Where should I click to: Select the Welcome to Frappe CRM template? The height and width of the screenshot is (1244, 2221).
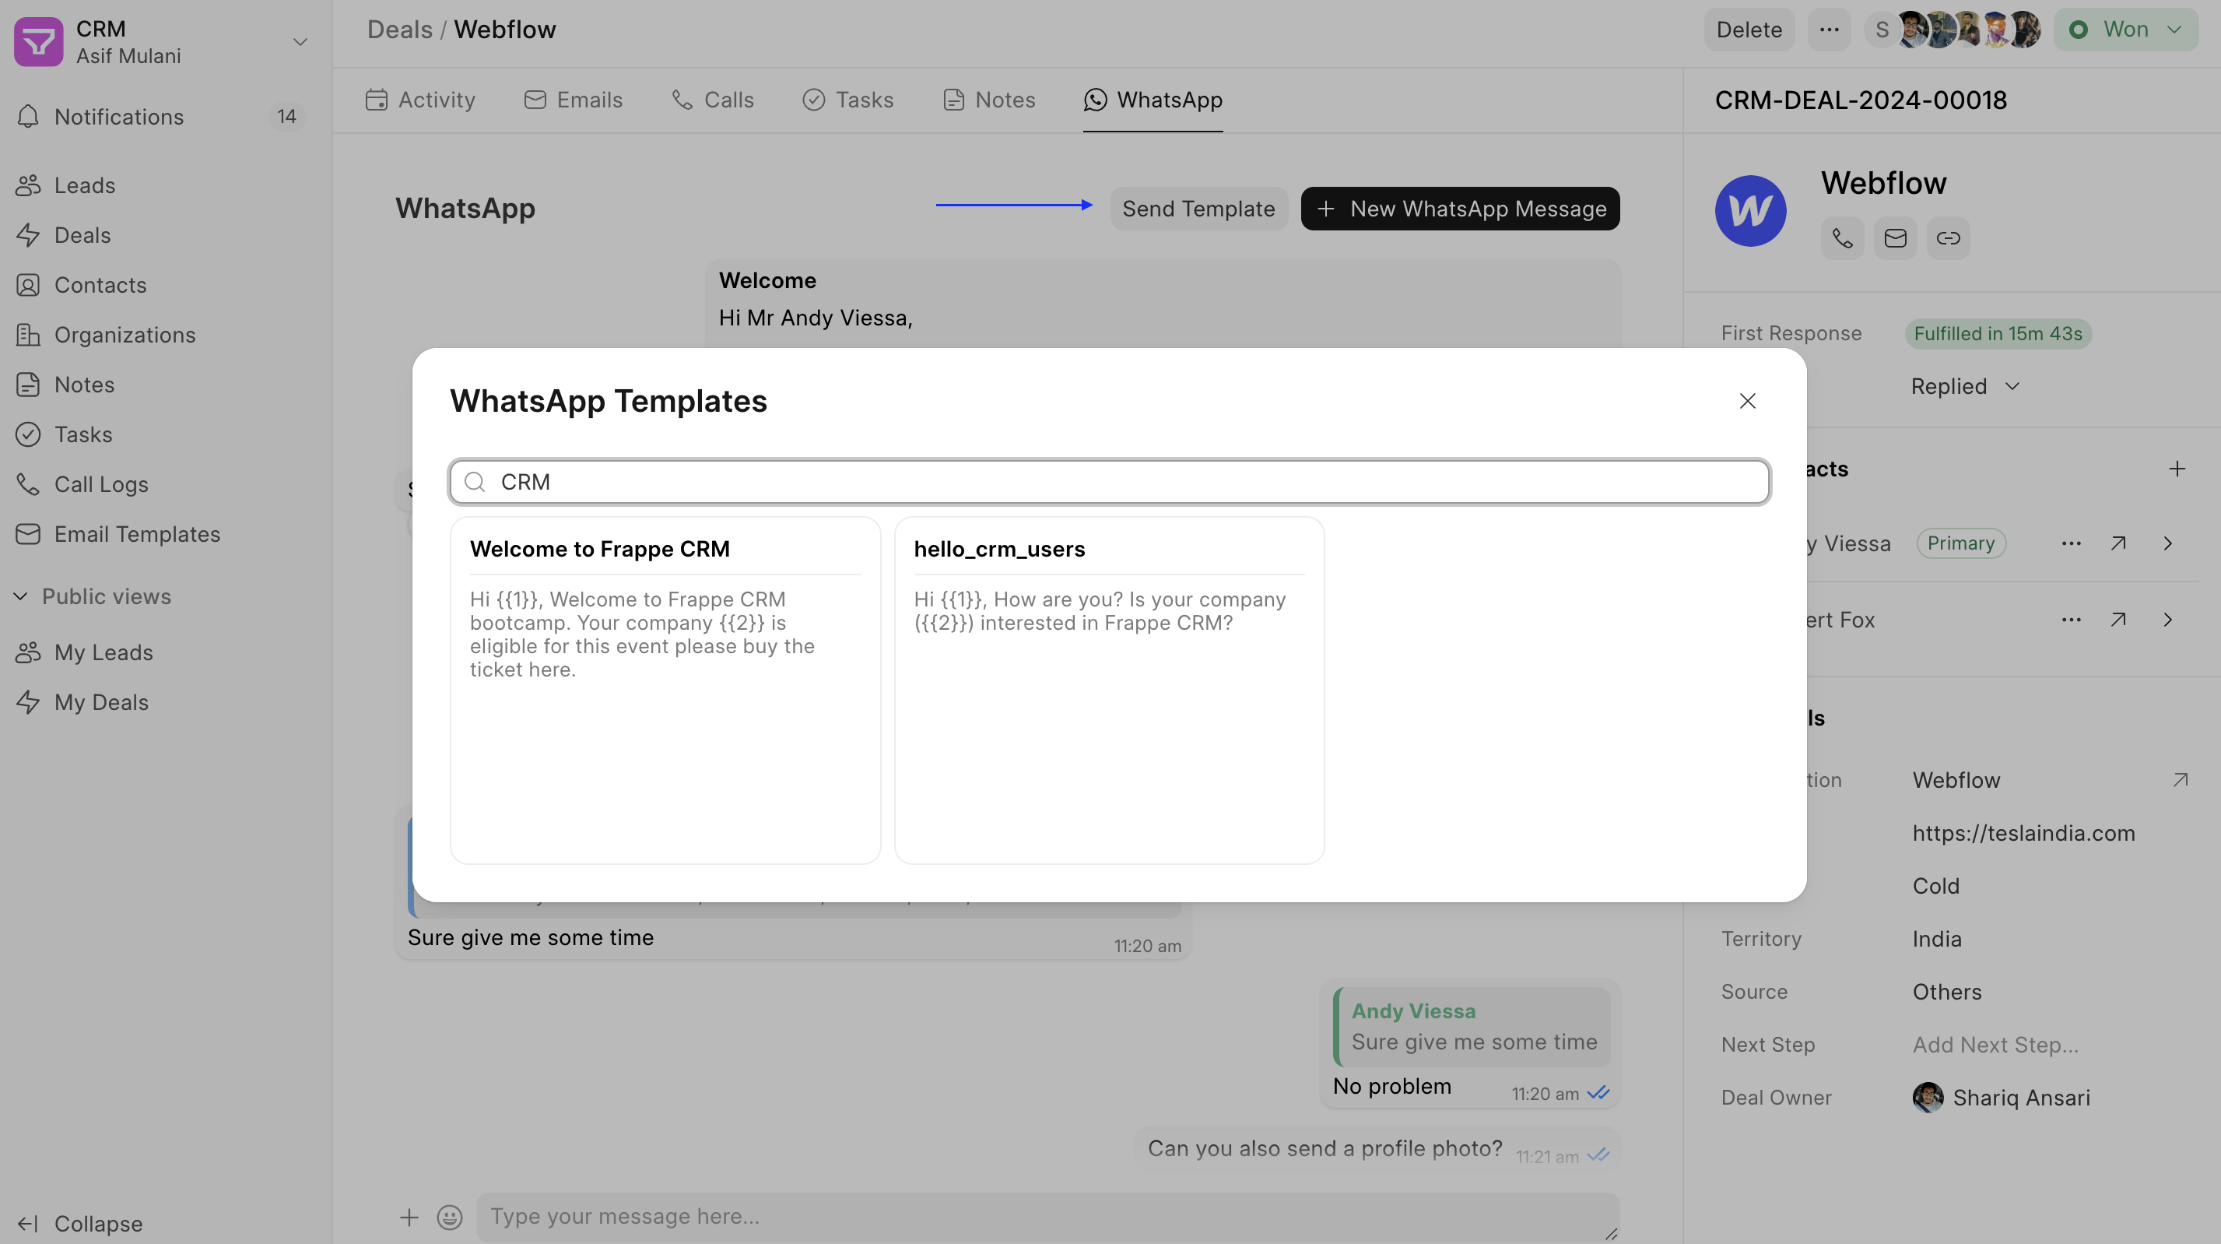coord(665,691)
